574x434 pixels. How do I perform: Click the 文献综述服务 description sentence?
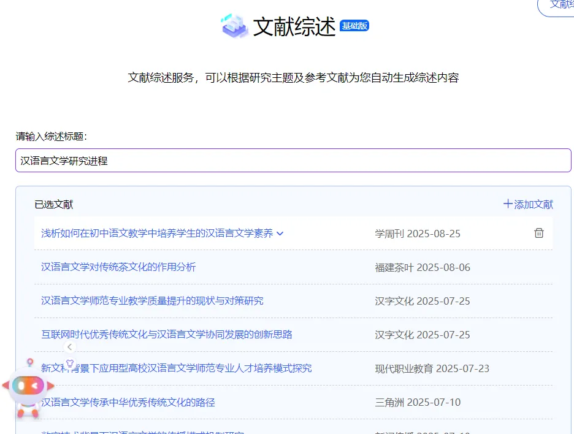(x=293, y=78)
